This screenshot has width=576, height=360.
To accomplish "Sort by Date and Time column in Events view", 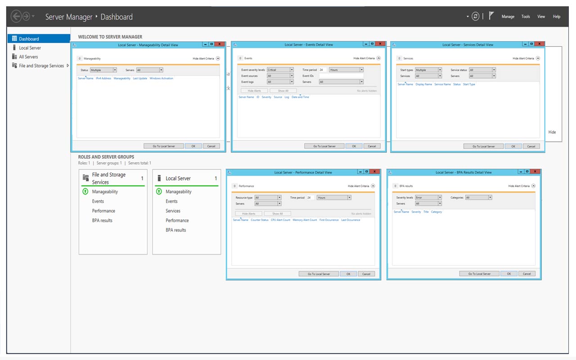I will 300,97.
